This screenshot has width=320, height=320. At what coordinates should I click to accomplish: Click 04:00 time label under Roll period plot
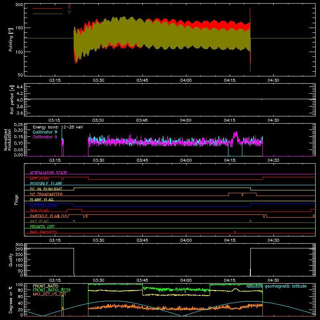[186, 120]
